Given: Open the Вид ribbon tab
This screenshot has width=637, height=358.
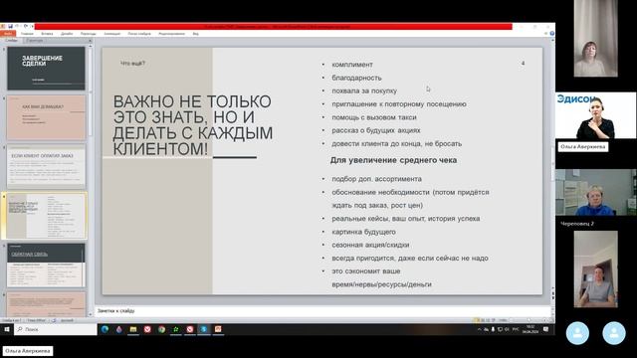Looking at the screenshot, I should click(195, 34).
